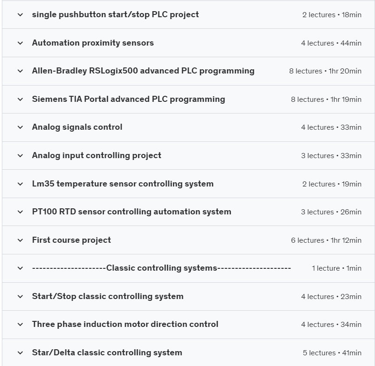
Task: Click chevron beside Automation proximity sensors
Action: [x=20, y=43]
